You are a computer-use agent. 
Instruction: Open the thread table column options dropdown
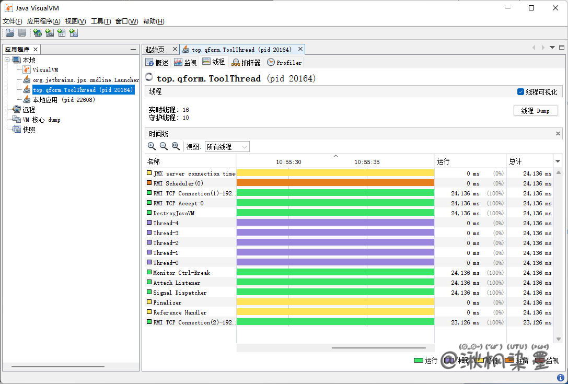coord(558,161)
